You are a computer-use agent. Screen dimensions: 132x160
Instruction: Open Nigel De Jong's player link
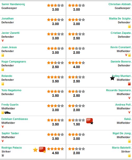121,133
